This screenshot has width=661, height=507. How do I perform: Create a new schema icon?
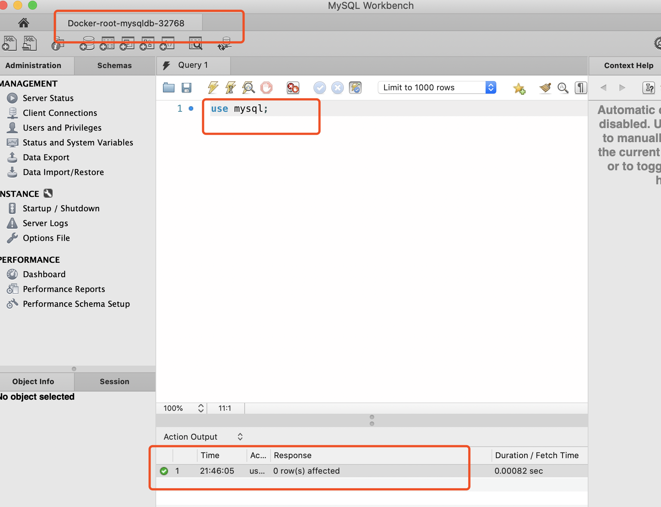[87, 43]
